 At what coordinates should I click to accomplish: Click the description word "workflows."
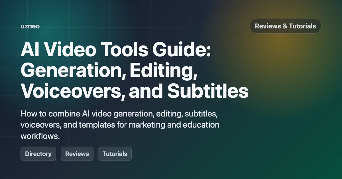coord(40,136)
